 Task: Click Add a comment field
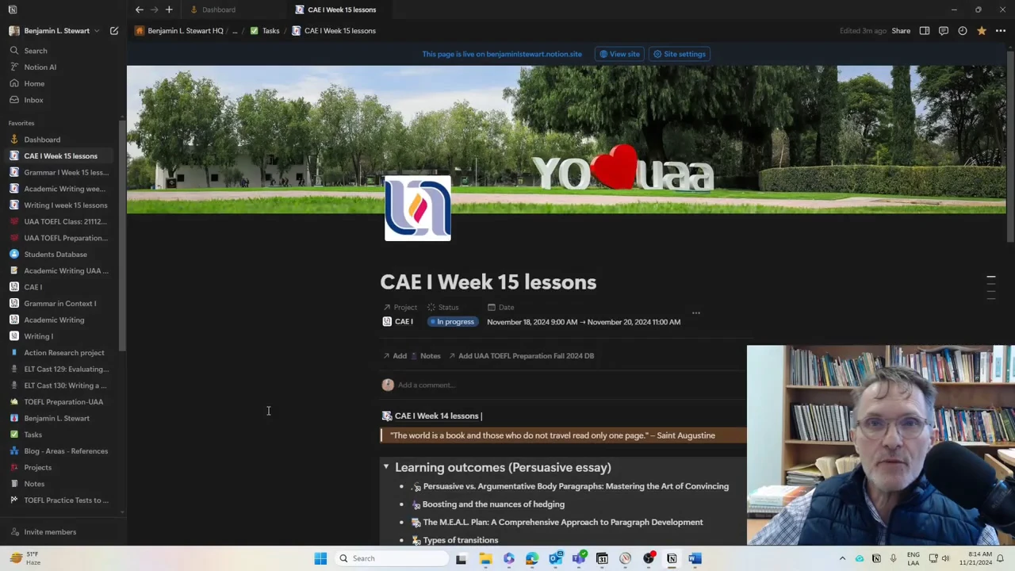click(x=426, y=385)
